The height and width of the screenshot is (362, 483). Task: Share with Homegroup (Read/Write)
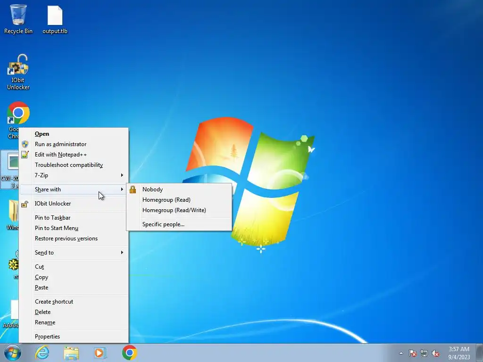point(179,210)
